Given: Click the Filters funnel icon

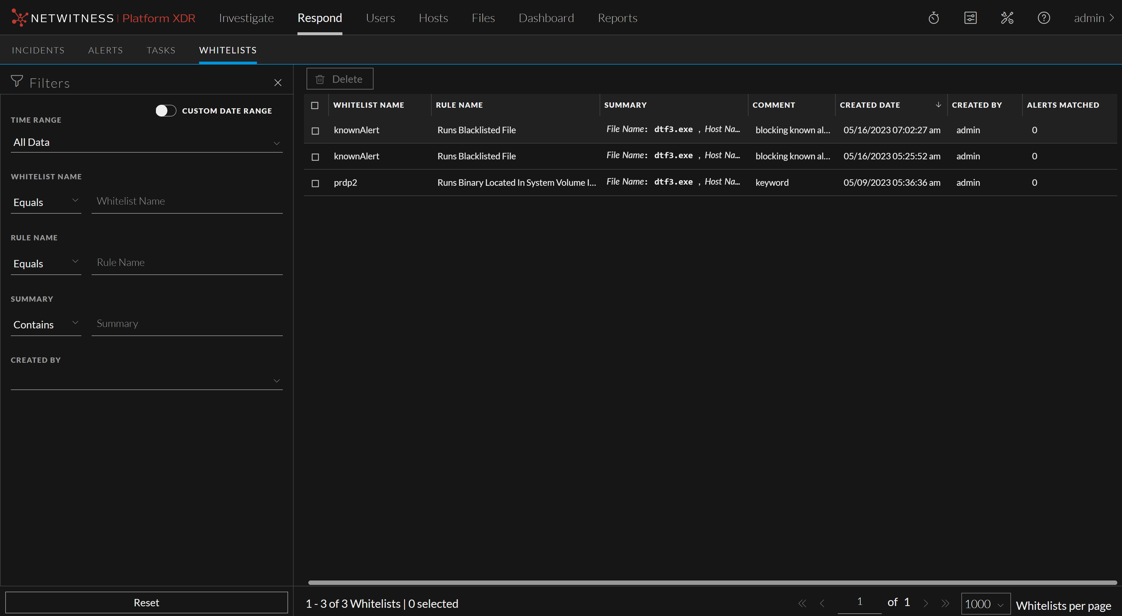Looking at the screenshot, I should [x=16, y=81].
